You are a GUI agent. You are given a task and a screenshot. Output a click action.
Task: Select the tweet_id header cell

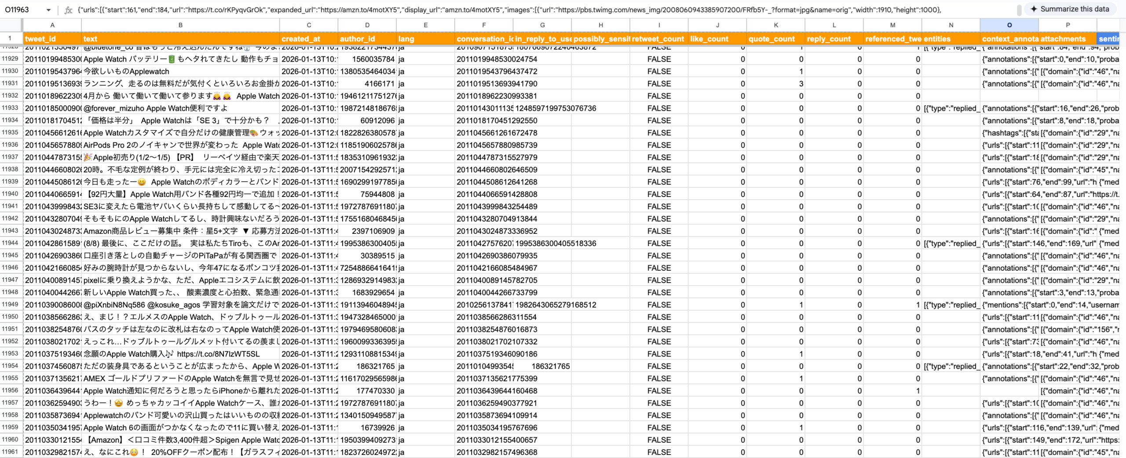click(x=52, y=39)
